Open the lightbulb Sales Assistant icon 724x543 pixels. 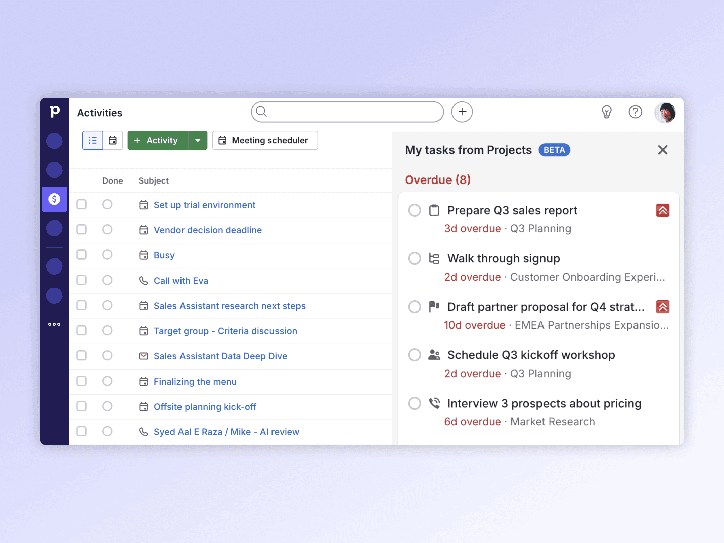(607, 112)
